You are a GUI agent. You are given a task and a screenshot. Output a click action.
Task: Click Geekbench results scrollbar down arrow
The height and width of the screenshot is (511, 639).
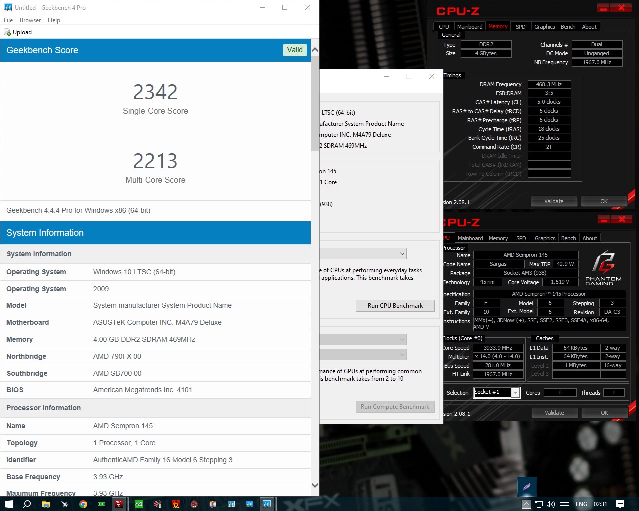point(315,485)
